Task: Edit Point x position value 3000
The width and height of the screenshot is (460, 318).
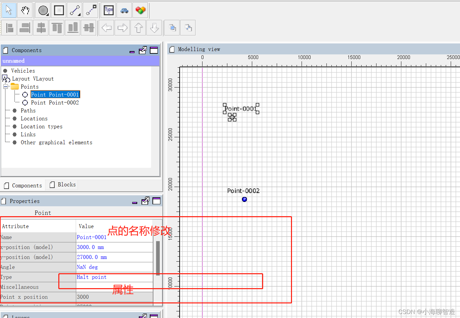Action: click(114, 297)
